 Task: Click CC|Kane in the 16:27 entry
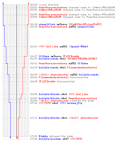[x=44, y=56]
